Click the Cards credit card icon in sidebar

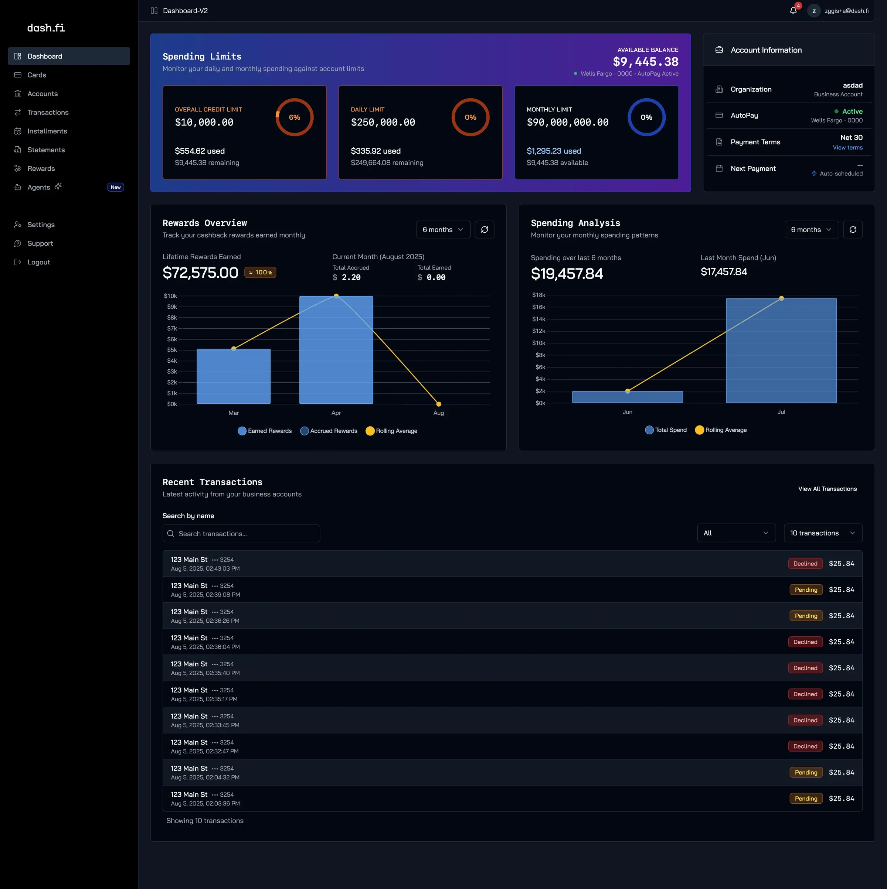(x=18, y=75)
